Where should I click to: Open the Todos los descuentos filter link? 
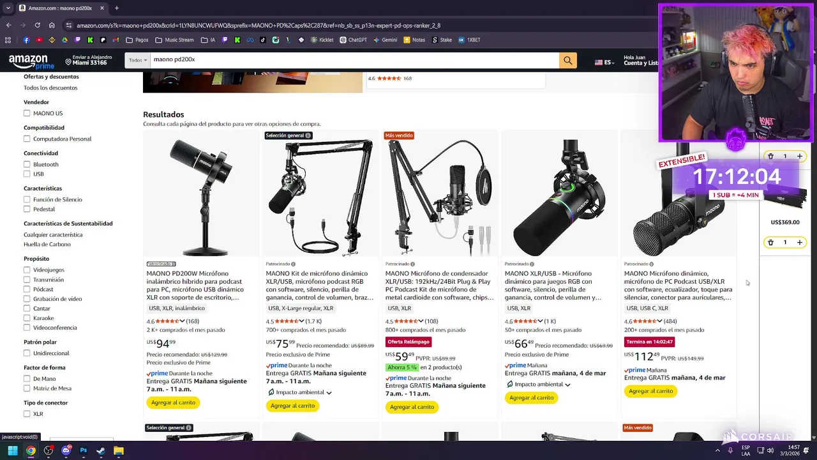pos(50,88)
